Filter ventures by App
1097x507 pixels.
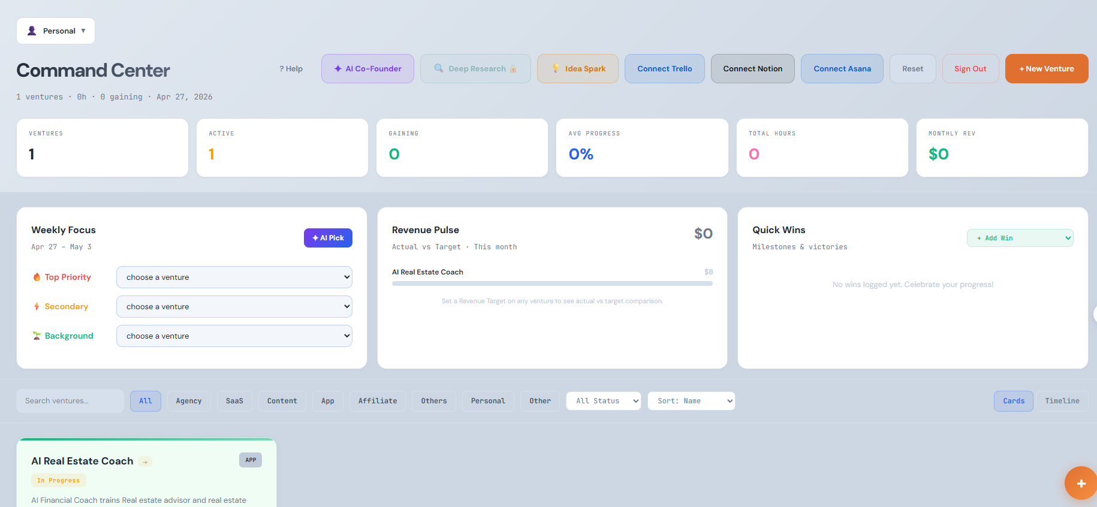tap(328, 401)
